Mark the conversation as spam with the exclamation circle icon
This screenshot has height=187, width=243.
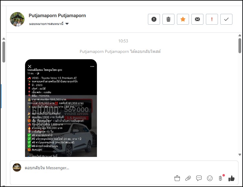point(154,19)
